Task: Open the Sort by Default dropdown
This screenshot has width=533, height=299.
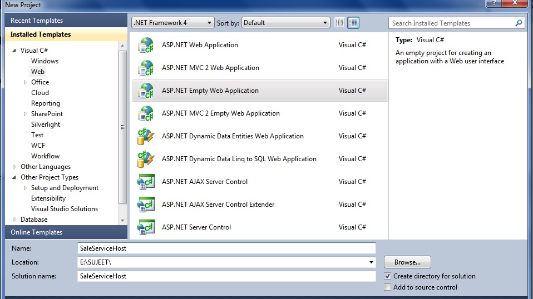Action: [285, 23]
